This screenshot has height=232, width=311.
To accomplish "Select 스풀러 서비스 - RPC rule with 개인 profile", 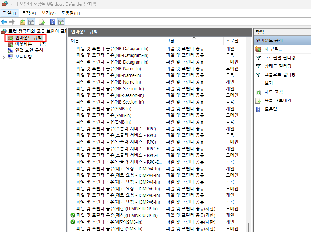I will 157,128.
